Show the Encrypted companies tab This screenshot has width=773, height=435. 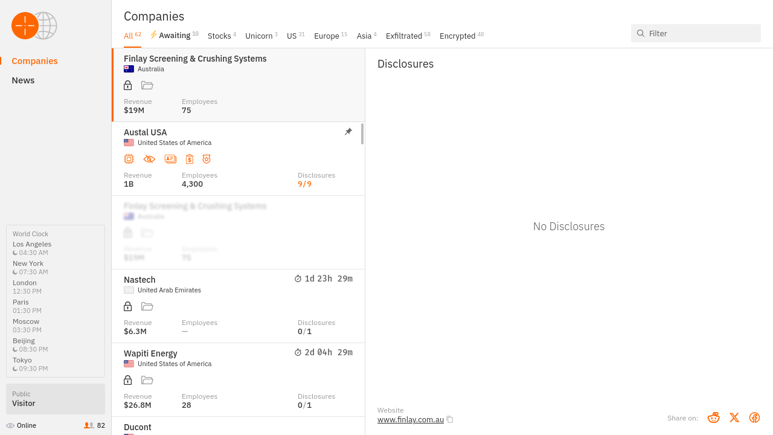(x=457, y=36)
